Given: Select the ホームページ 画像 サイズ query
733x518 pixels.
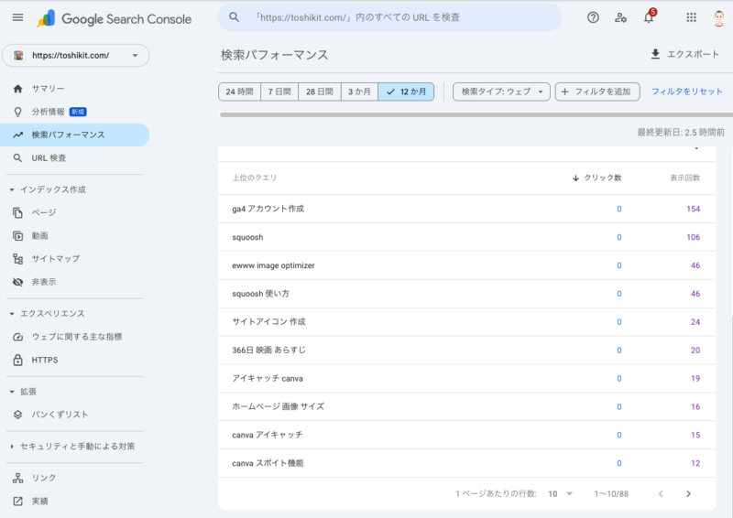Looking at the screenshot, I should pos(467,407).
